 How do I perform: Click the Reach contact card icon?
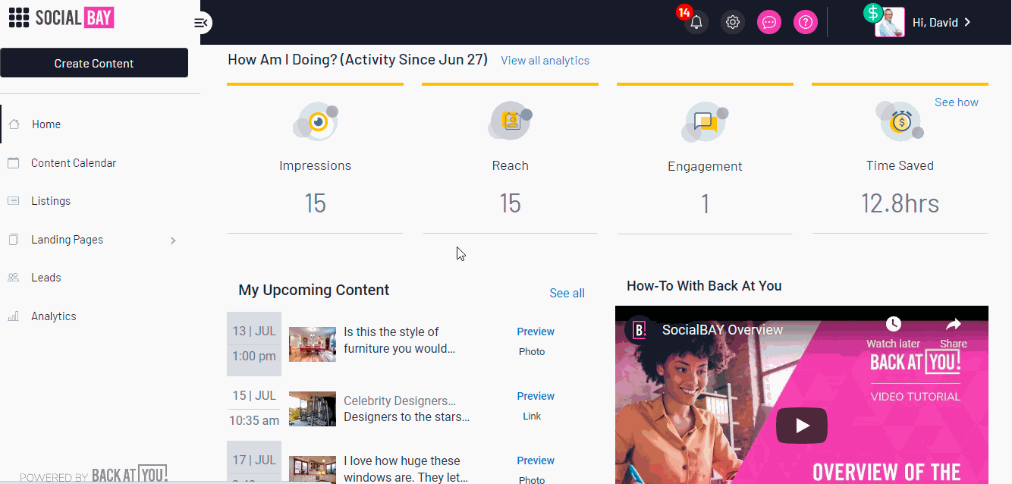pos(511,121)
